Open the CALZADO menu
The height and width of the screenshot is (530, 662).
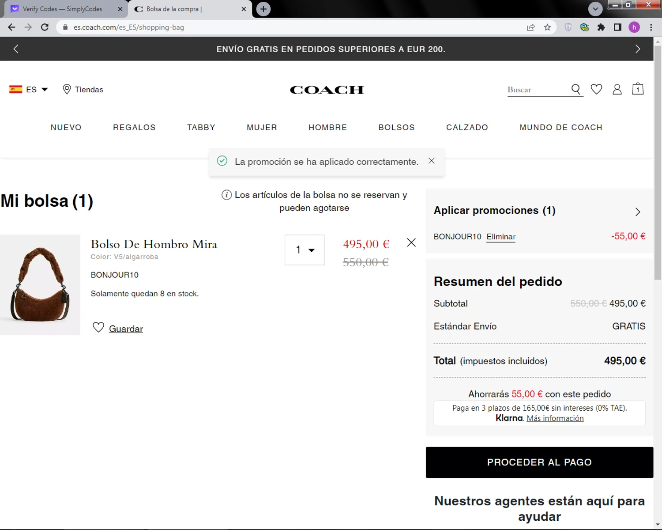pyautogui.click(x=467, y=128)
